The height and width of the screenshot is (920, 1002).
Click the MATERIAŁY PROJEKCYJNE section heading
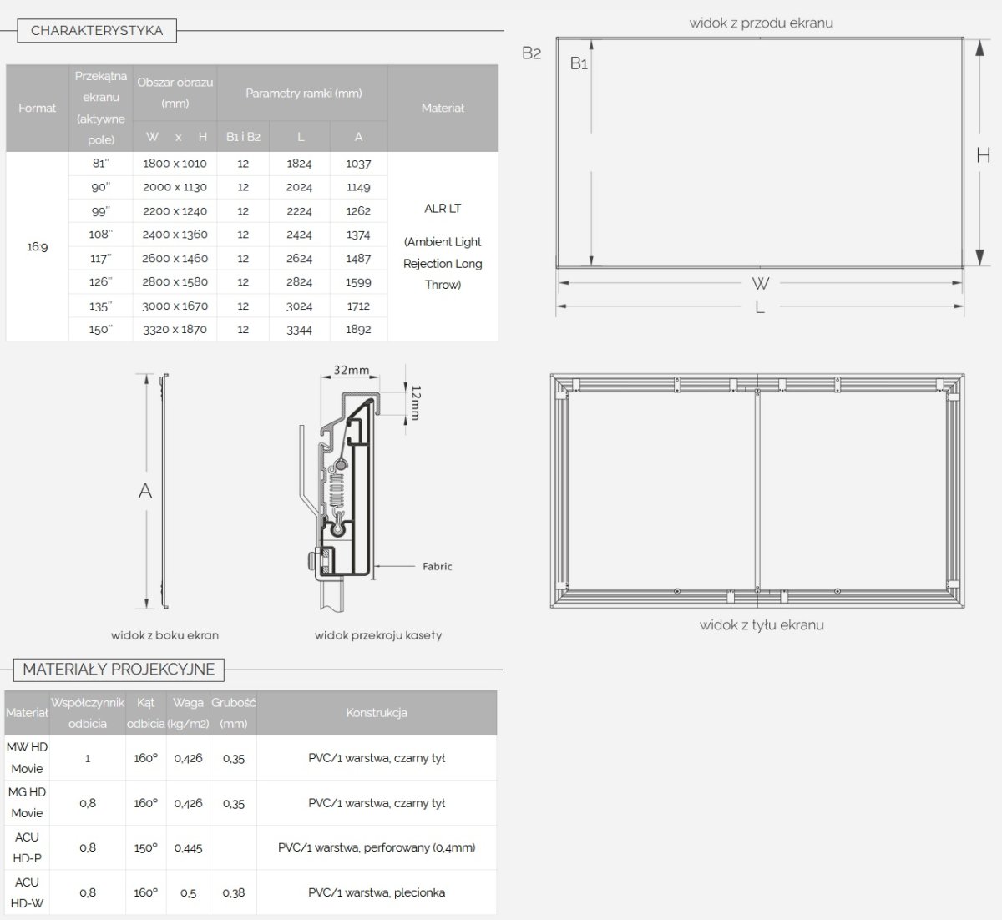click(x=119, y=670)
